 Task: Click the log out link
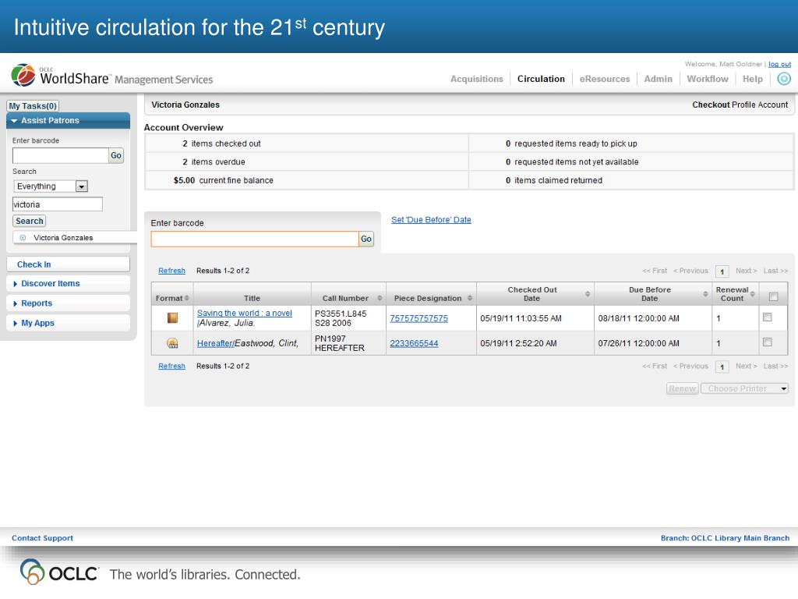point(779,64)
